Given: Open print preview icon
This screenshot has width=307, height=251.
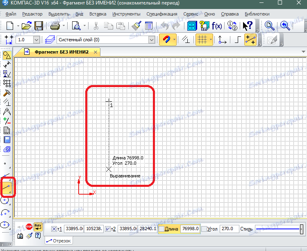Looking at the screenshot, I should 76,26.
